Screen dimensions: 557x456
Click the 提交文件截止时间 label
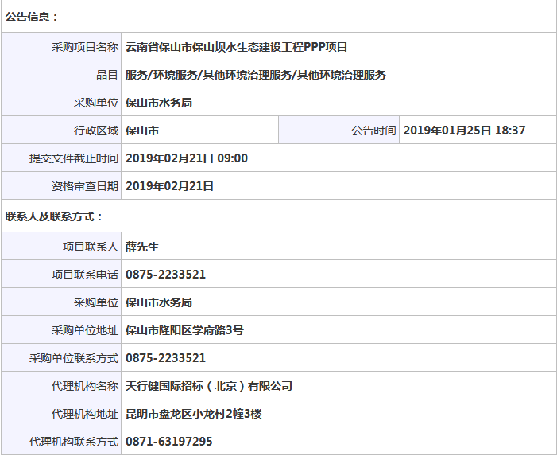pyautogui.click(x=74, y=158)
